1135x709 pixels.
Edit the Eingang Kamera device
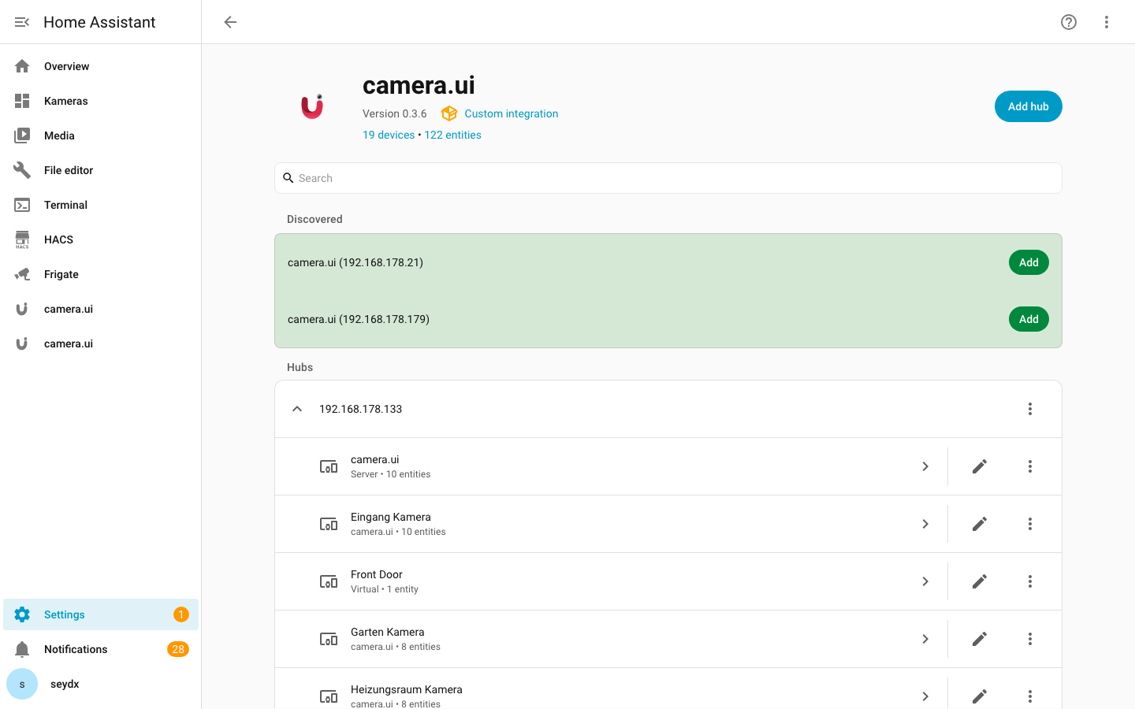click(980, 524)
